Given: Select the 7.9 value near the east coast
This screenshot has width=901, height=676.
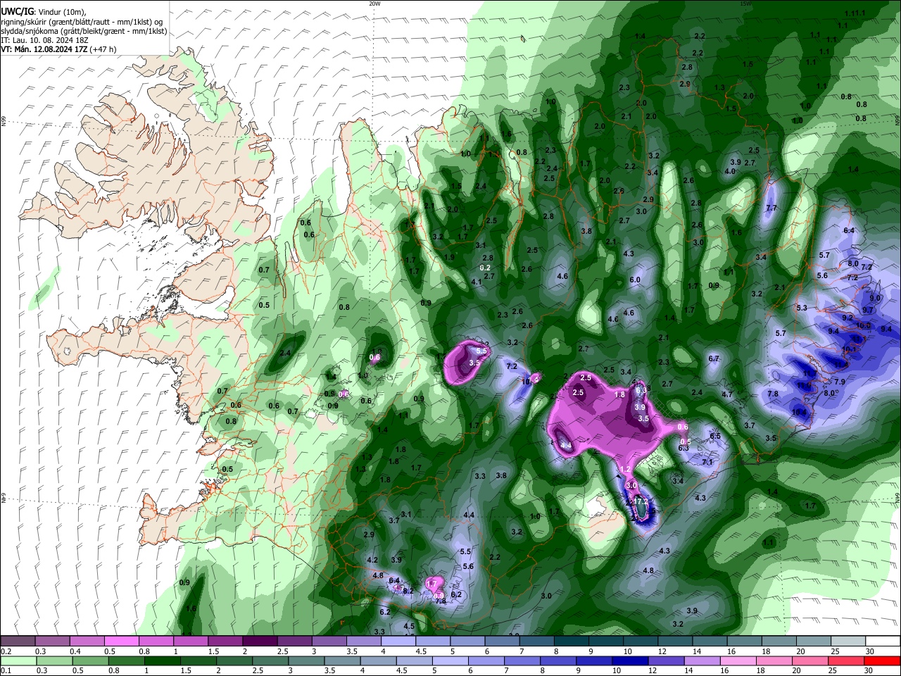Looking at the screenshot, I should point(839,381).
